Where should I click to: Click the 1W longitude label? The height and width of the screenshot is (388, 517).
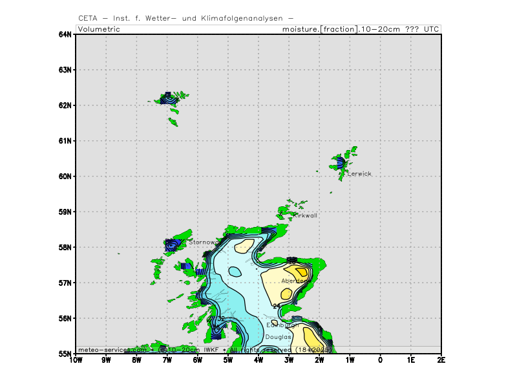(350, 360)
